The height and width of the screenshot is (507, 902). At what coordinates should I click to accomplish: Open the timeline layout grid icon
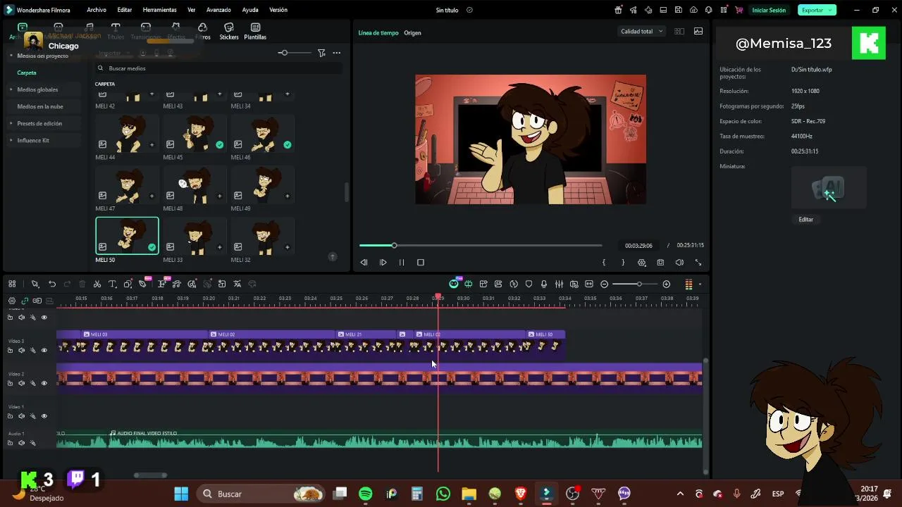click(12, 284)
